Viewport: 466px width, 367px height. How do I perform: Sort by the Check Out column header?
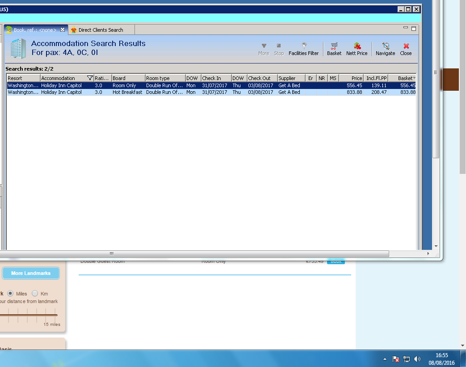262,78
